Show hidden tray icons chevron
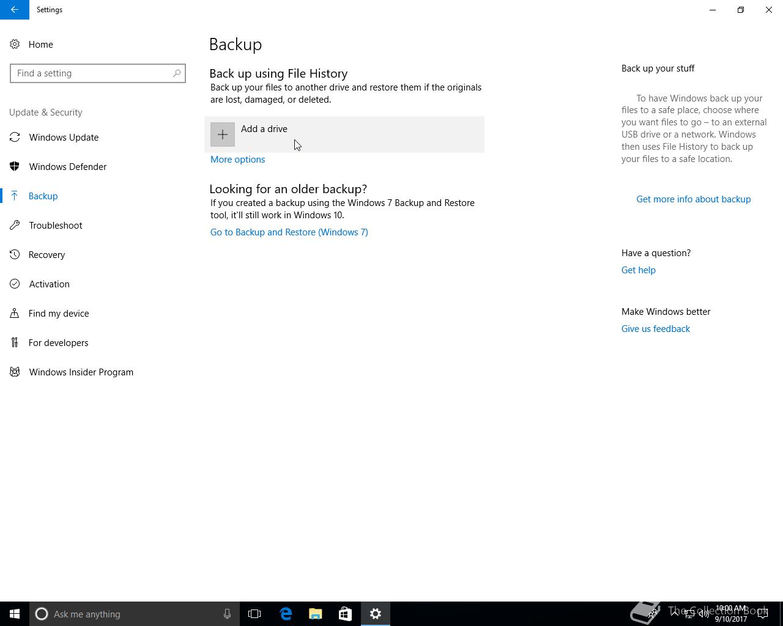This screenshot has height=626, width=783. pyautogui.click(x=675, y=614)
